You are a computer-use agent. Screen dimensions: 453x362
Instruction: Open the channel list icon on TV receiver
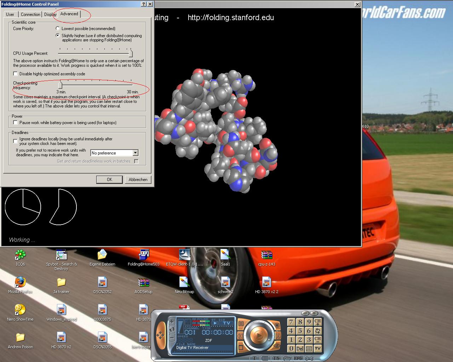pos(265,358)
